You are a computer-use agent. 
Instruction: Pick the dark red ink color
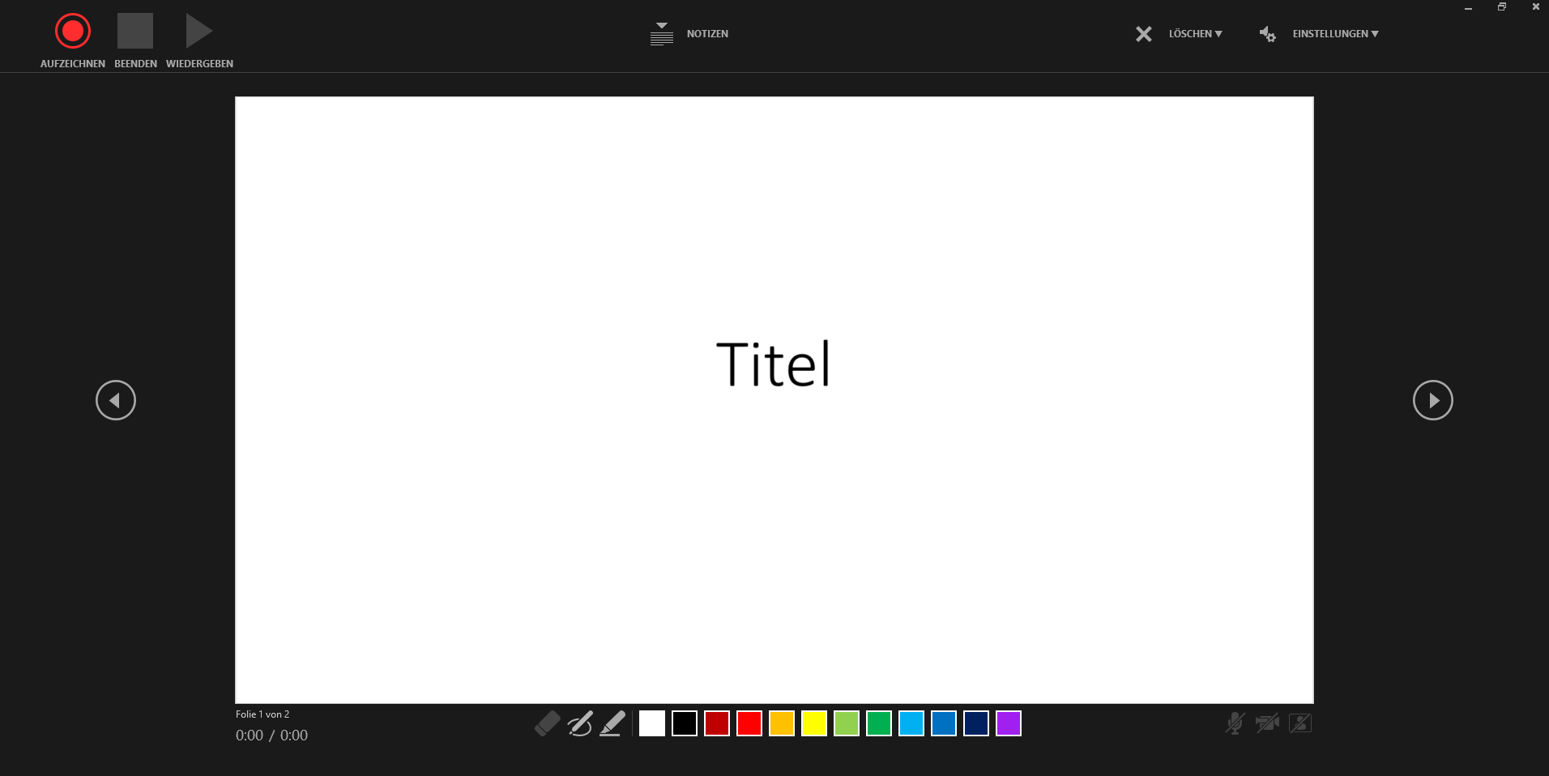click(x=717, y=723)
